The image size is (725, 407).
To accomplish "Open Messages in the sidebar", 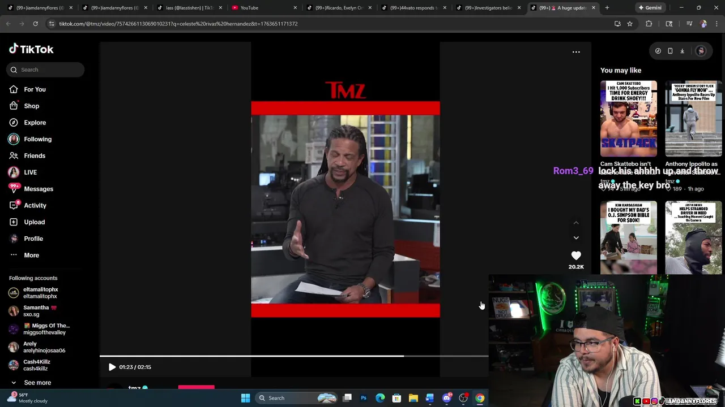I will [31, 189].
